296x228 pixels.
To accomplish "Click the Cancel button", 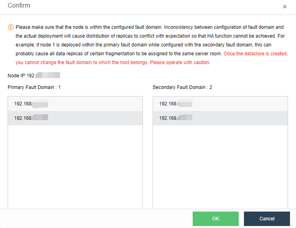I will tap(267, 219).
